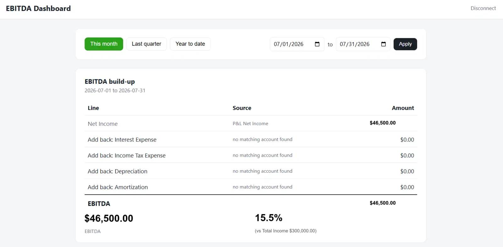
Task: Click the Source column header
Action: click(242, 108)
